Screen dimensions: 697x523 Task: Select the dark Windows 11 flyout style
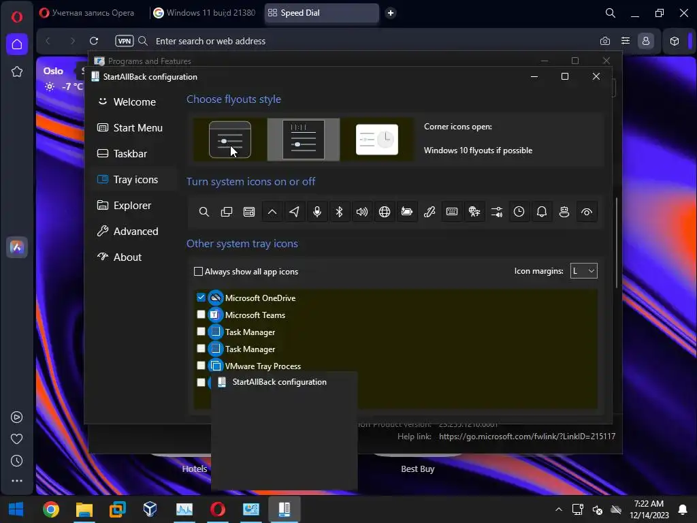(x=230, y=140)
